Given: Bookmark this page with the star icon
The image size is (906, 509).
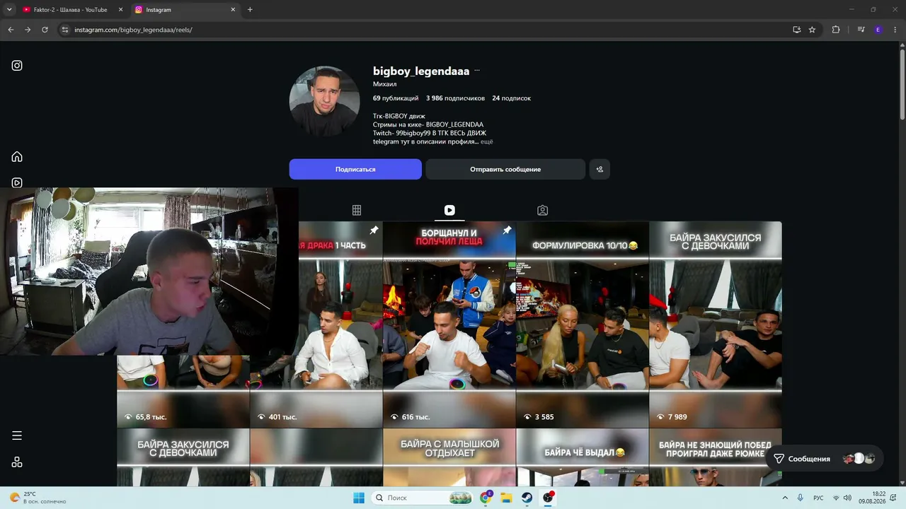Looking at the screenshot, I should tap(812, 30).
